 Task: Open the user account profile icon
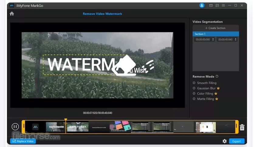pyautogui.click(x=202, y=5)
